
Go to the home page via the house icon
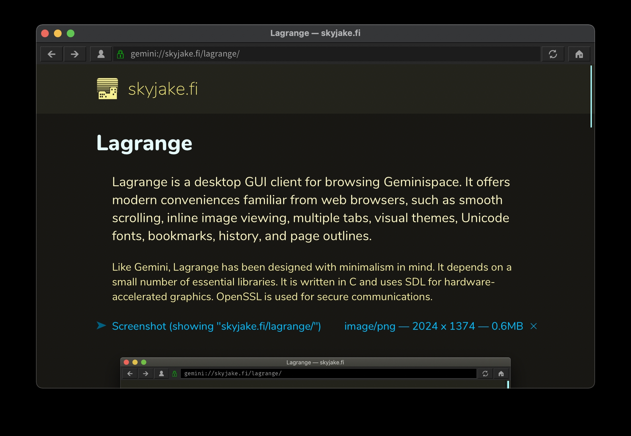coord(579,54)
